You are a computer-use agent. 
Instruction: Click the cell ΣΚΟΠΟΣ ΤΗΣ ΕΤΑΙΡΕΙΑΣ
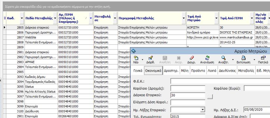[237, 32]
